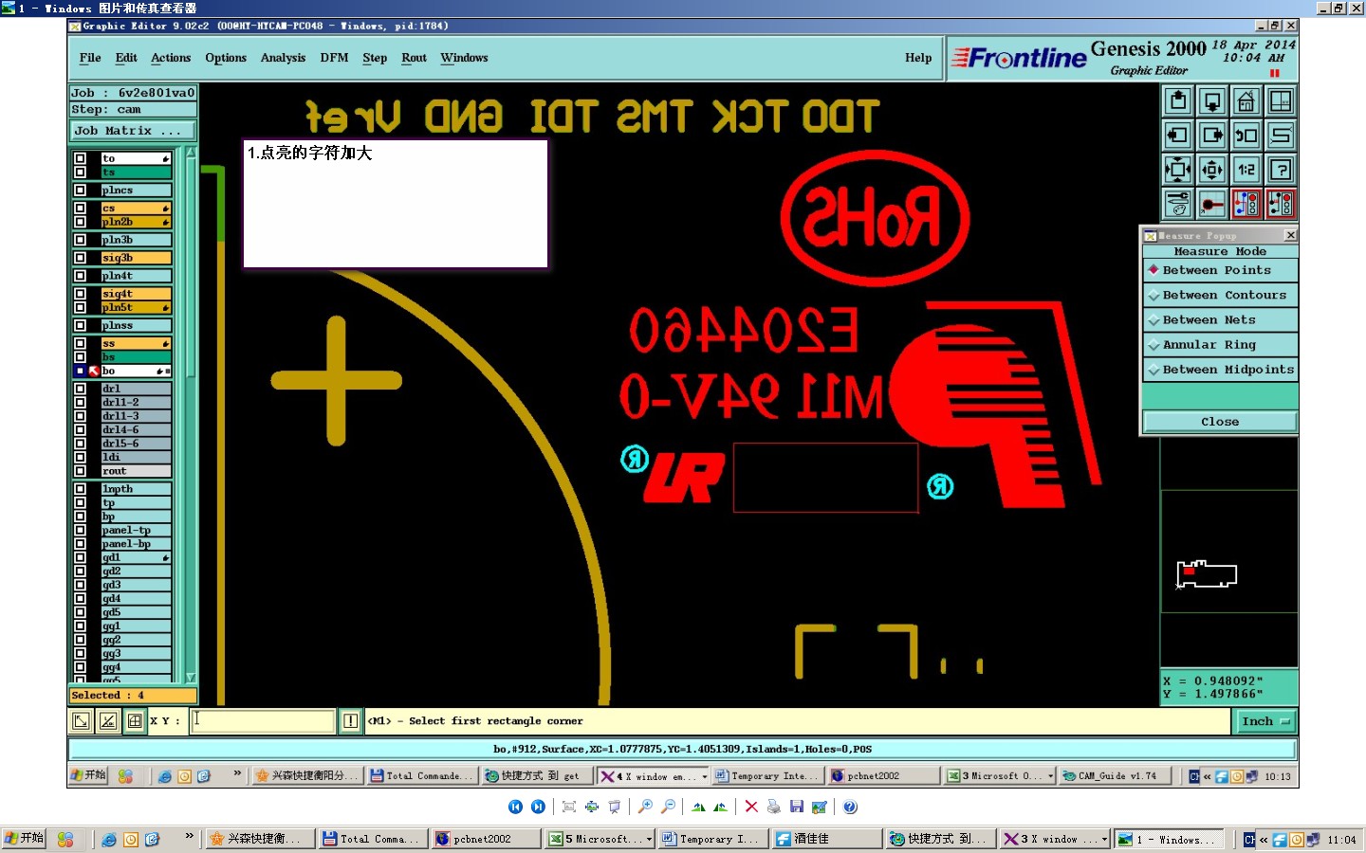Select Between Midpoints measure mode
The width and height of the screenshot is (1366, 853).
[1220, 370]
